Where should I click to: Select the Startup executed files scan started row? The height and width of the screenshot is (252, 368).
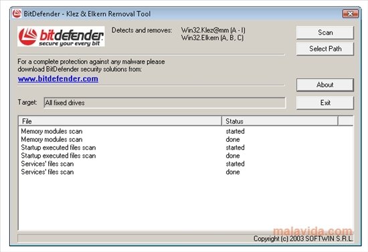pyautogui.click(x=185, y=148)
